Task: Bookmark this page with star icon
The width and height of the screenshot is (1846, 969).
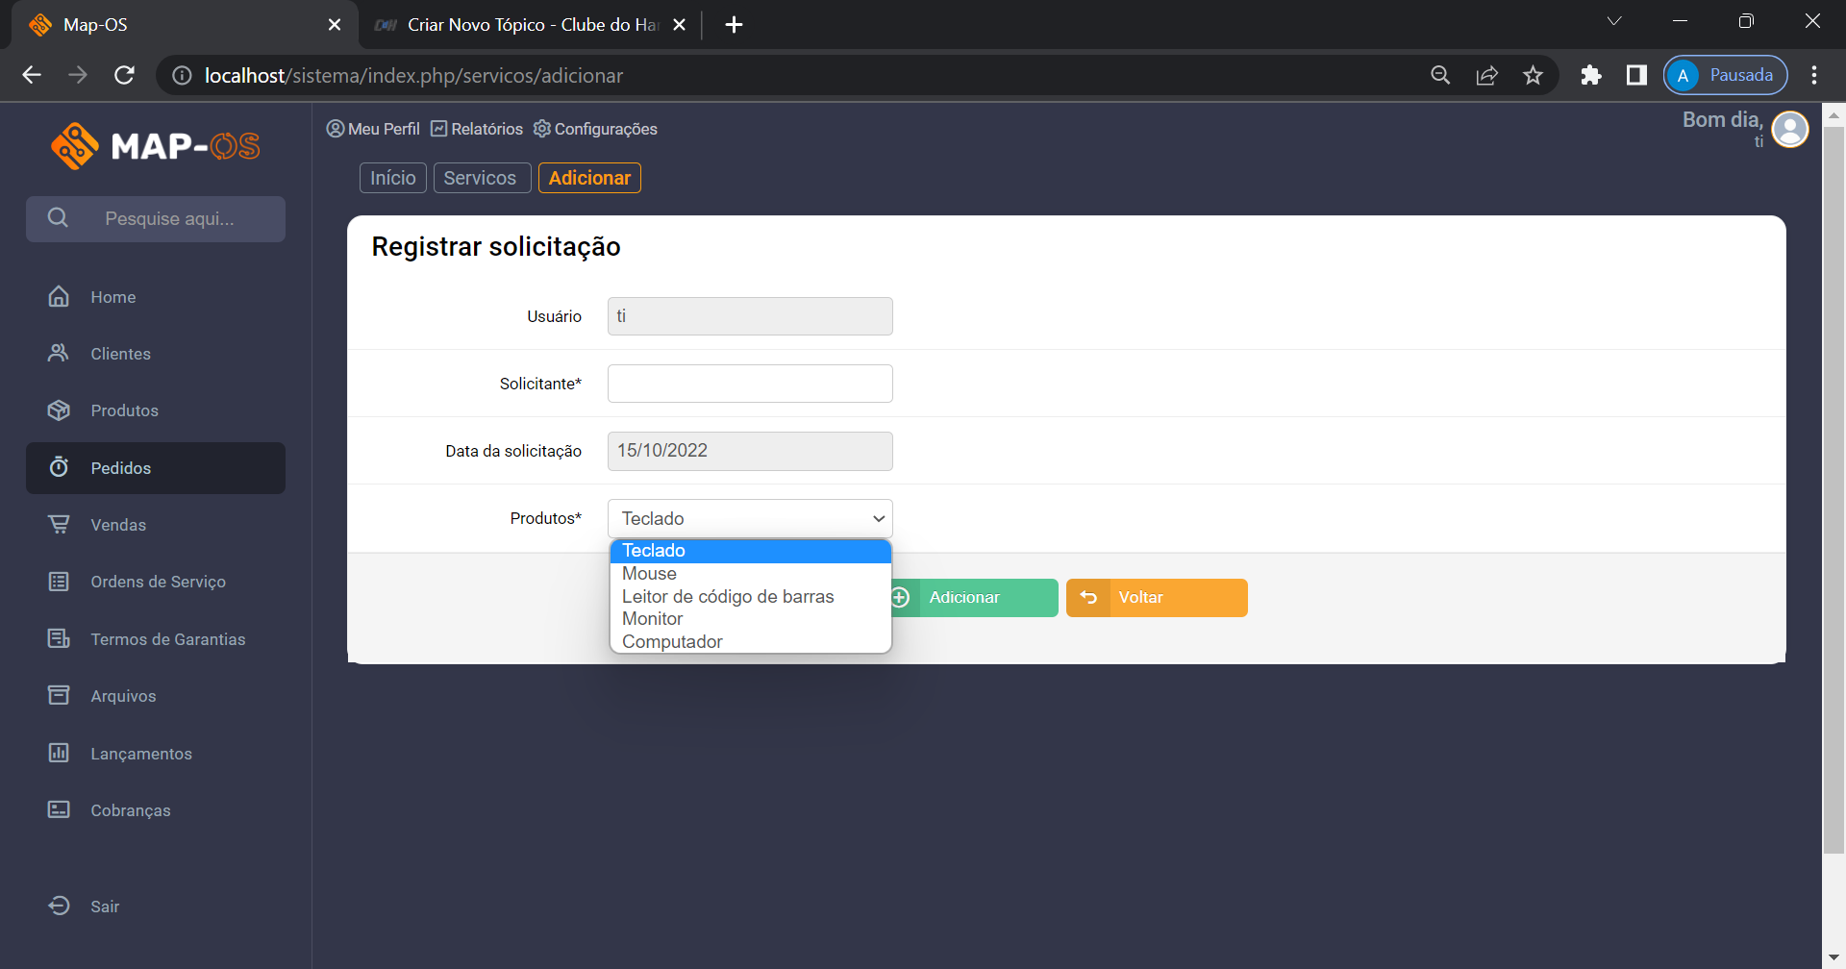Action: pos(1533,75)
